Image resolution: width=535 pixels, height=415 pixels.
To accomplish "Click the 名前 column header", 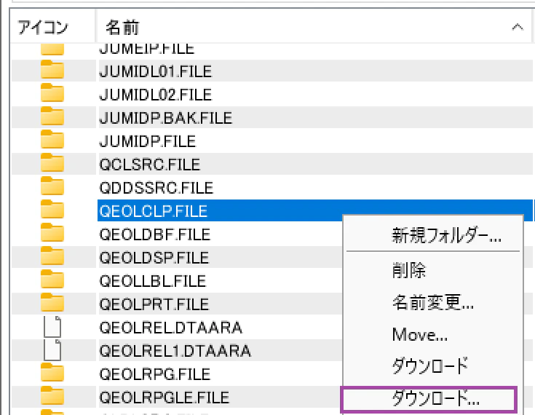I will [x=314, y=27].
